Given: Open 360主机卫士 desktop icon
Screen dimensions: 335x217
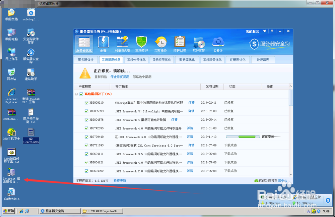Looking at the screenshot, I should point(11,134).
